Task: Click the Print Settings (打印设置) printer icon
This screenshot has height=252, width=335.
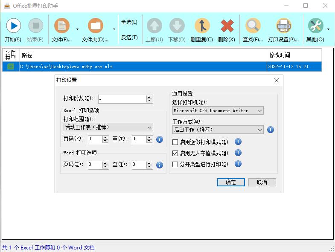Action: coord(283,26)
